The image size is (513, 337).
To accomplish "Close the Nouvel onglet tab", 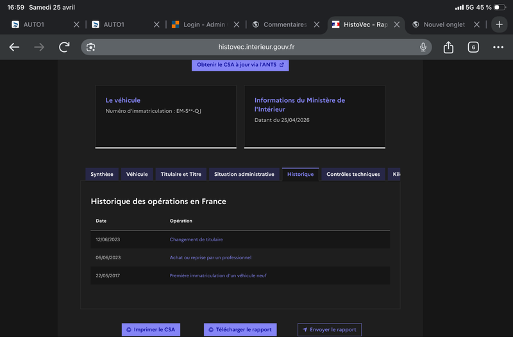I will pyautogui.click(x=476, y=24).
